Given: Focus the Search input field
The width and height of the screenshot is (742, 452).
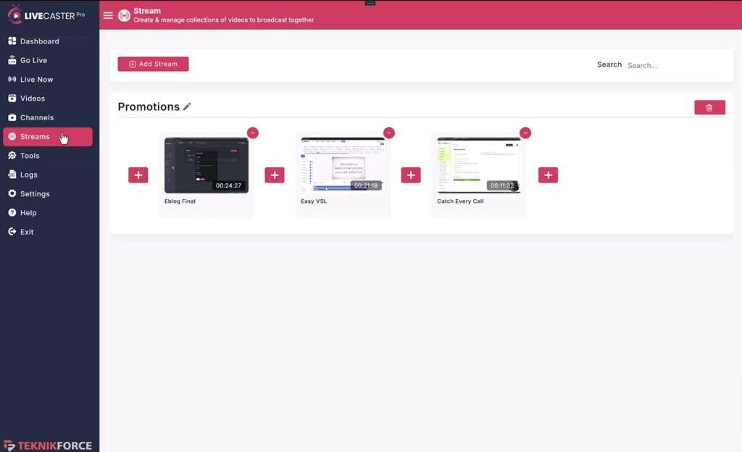Looking at the screenshot, I should (x=674, y=65).
